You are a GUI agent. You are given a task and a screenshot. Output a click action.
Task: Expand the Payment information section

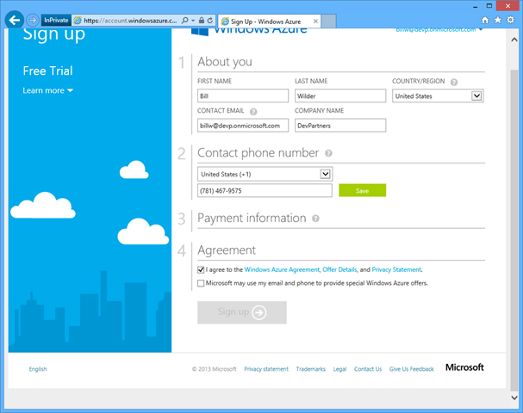252,219
